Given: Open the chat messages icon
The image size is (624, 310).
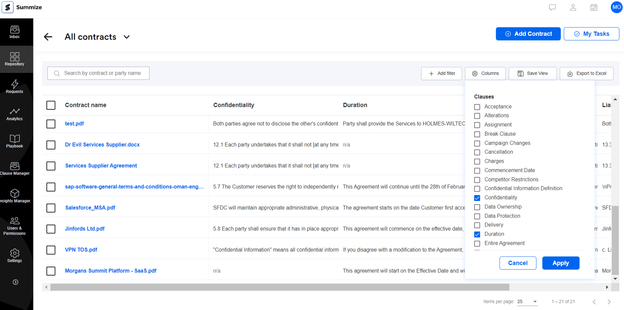Looking at the screenshot, I should pyautogui.click(x=552, y=7).
